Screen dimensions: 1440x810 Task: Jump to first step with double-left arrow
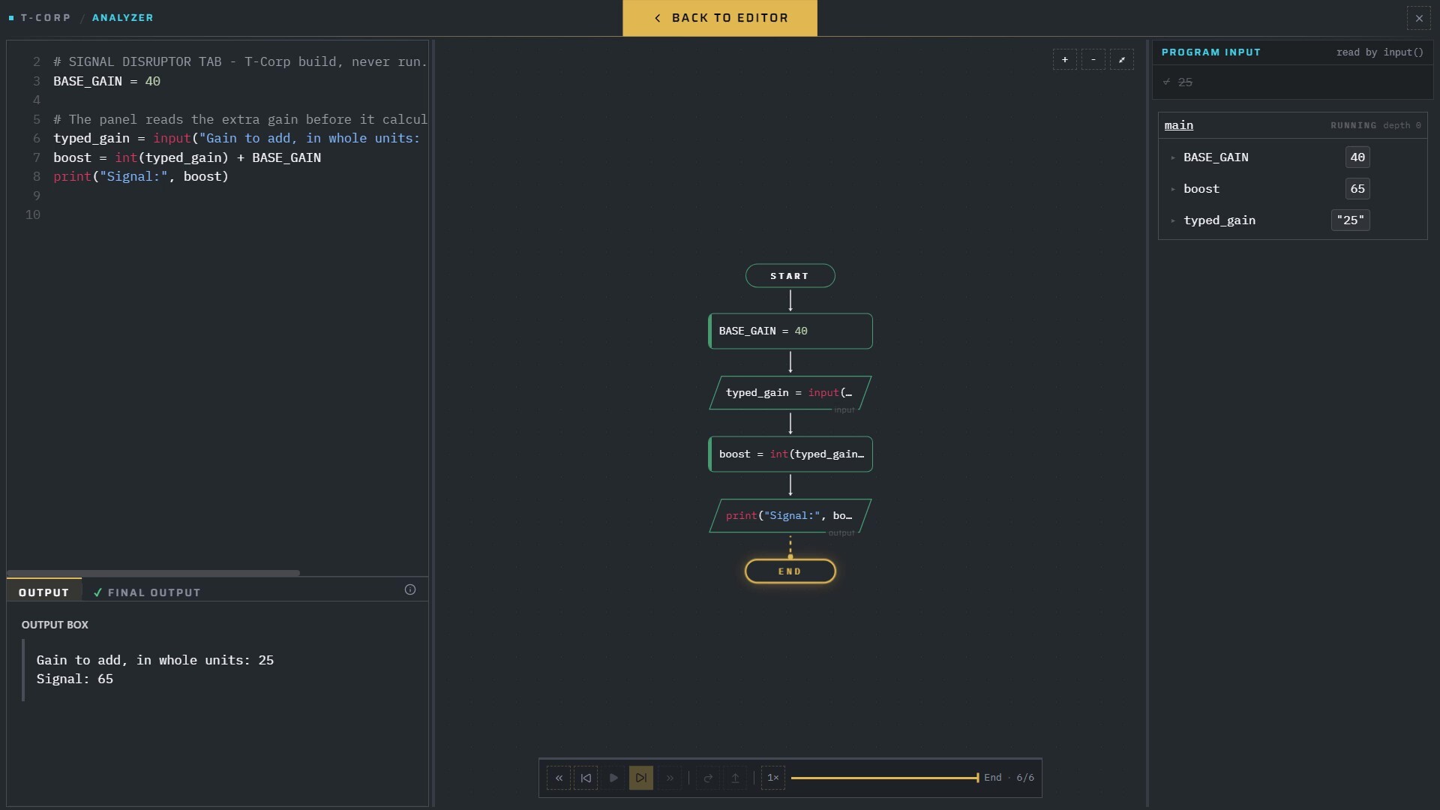(559, 778)
